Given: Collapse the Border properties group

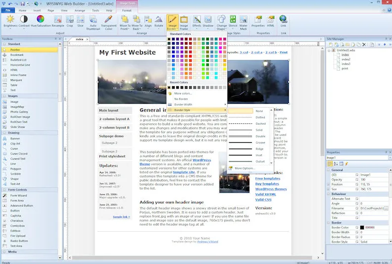Looking at the screenshot, I should pos(329,222).
